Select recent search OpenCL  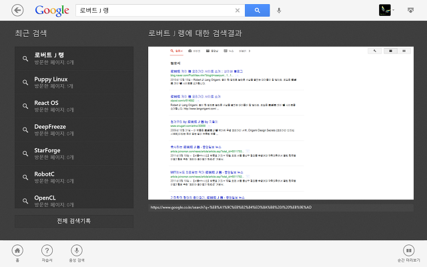click(x=74, y=199)
